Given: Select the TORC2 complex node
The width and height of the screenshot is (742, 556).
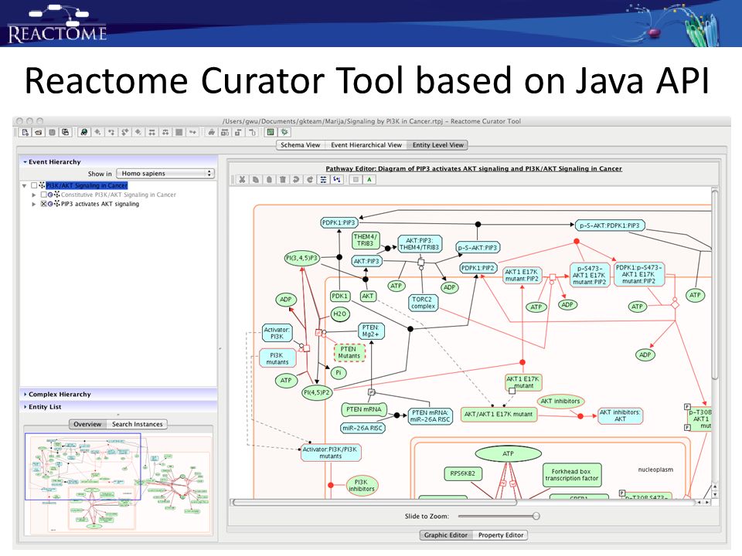Looking at the screenshot, I should pyautogui.click(x=423, y=303).
